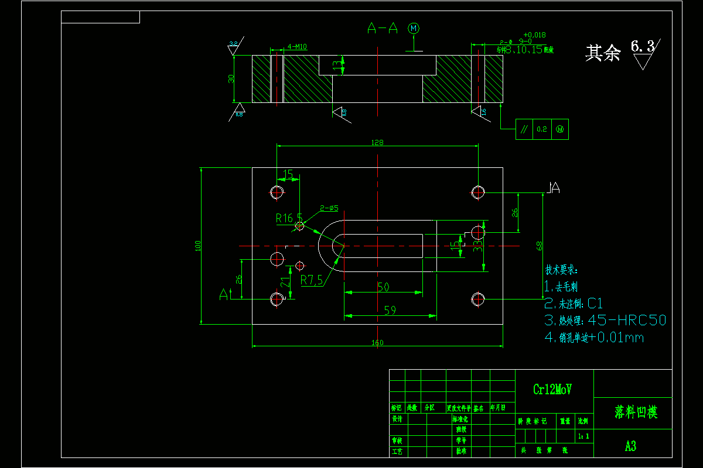
Task: Click requirement "1.去毛刺"
Action: (561, 287)
